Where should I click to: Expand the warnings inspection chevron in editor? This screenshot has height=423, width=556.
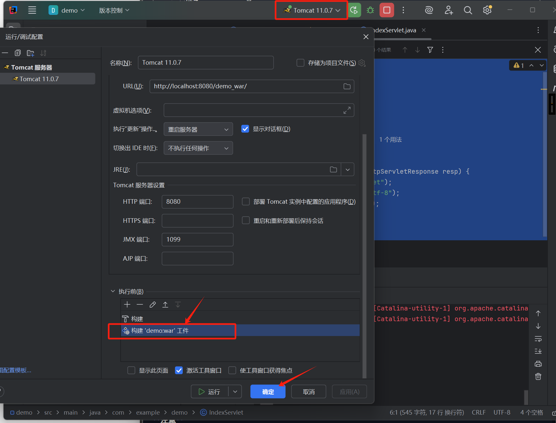pyautogui.click(x=542, y=65)
